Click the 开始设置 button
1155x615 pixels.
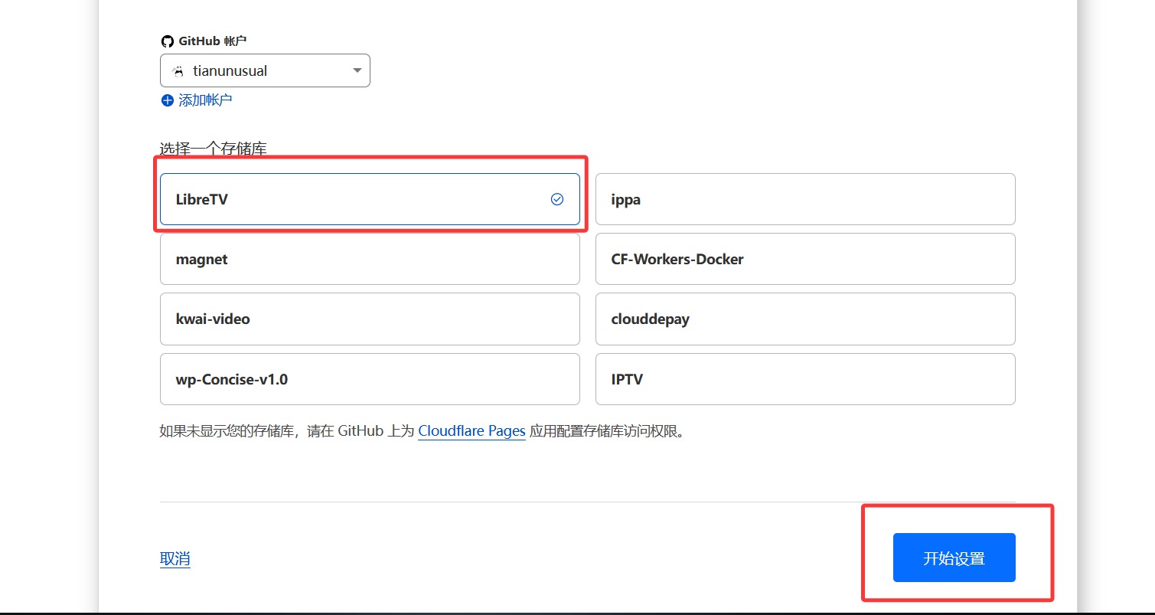pyautogui.click(x=954, y=558)
